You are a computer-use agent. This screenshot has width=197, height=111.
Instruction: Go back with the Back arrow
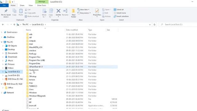pyautogui.click(x=3, y=25)
